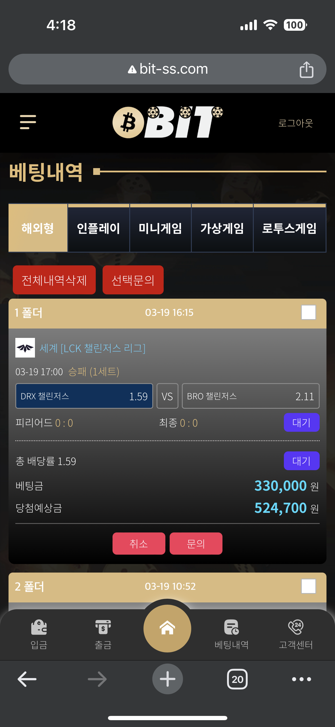Select the 로투스게임 tab
The width and height of the screenshot is (335, 727).
click(x=290, y=228)
